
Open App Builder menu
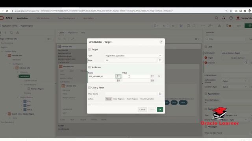pos(24,18)
